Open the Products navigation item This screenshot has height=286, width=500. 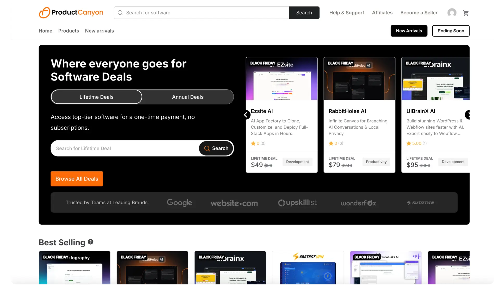68,31
